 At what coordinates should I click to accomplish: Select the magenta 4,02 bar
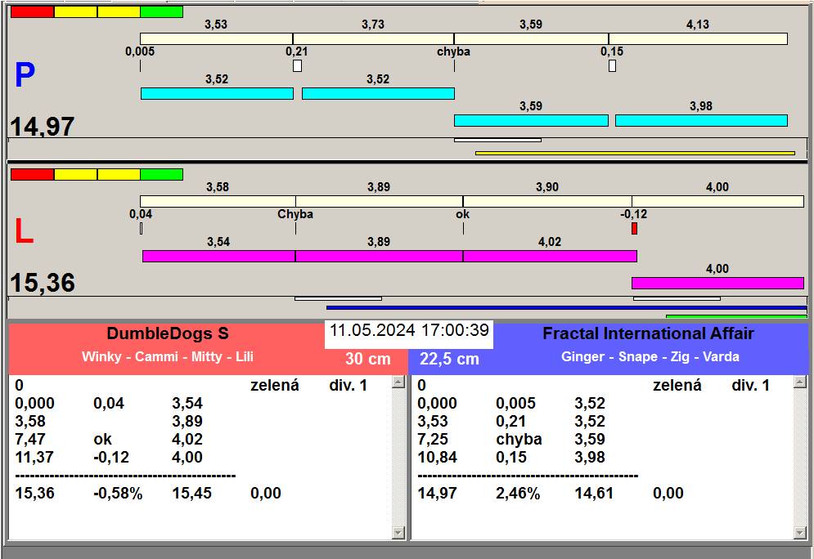point(550,256)
